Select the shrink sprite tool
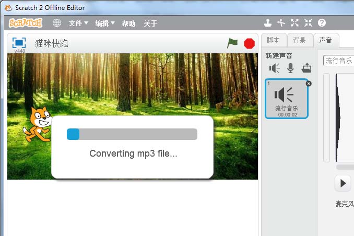Image resolution: width=354 pixels, height=236 pixels. (x=308, y=23)
